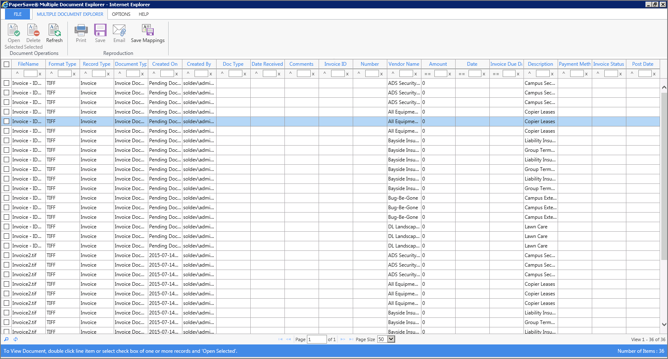668x359 pixels.
Task: Check the first DL Landscap Lawn Care checkbox
Action: click(x=6, y=227)
